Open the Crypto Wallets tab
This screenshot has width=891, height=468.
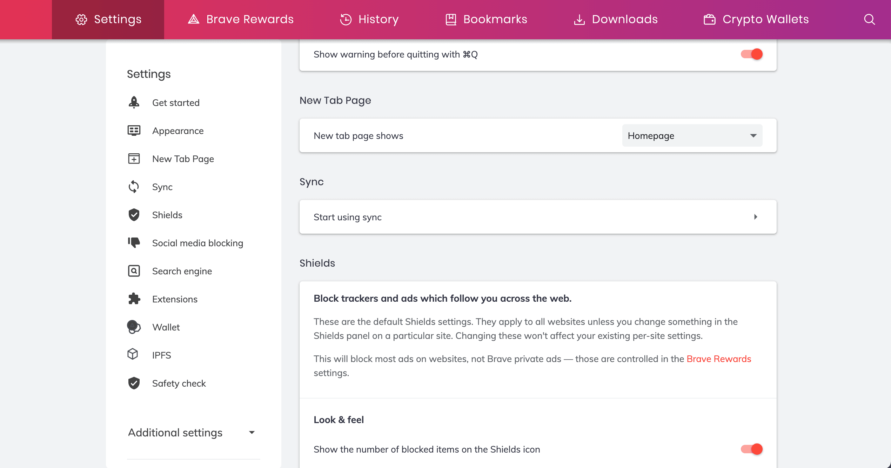coord(756,19)
